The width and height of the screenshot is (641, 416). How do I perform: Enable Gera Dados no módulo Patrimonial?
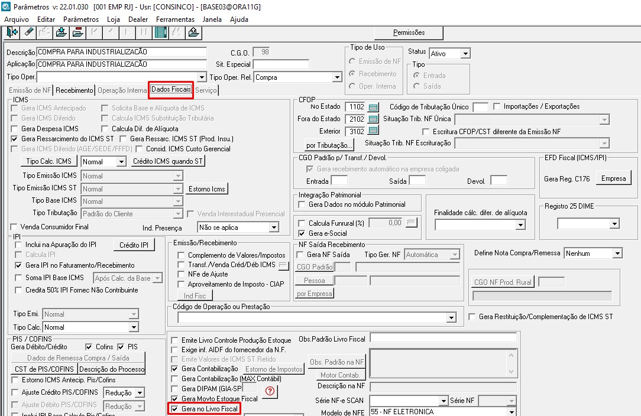302,204
